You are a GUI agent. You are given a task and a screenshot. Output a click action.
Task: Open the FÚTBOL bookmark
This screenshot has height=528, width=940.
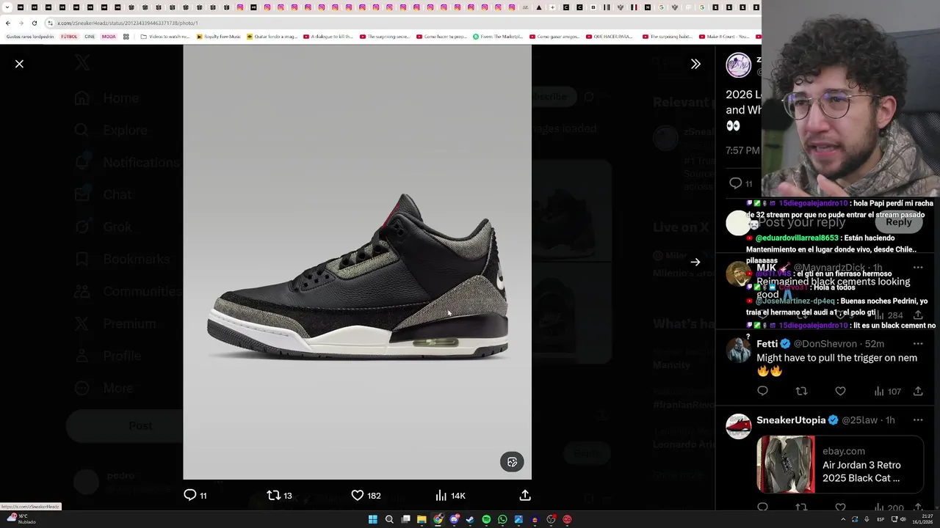coord(68,37)
